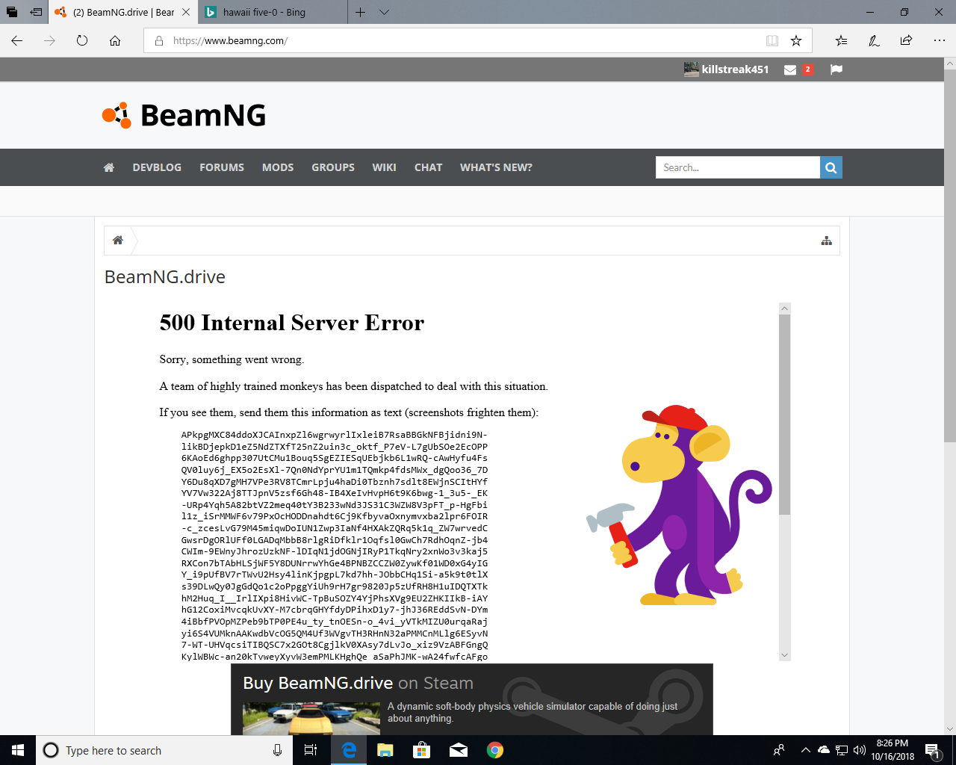Viewport: 956px width, 765px height.
Task: Click the monkey with hammer illustration
Action: [680, 505]
